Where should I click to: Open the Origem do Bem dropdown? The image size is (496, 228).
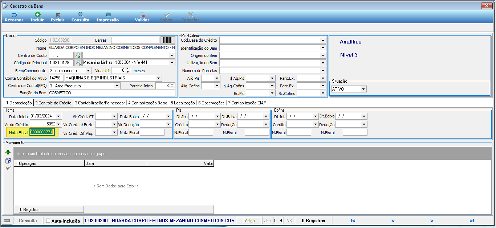pos(323,55)
